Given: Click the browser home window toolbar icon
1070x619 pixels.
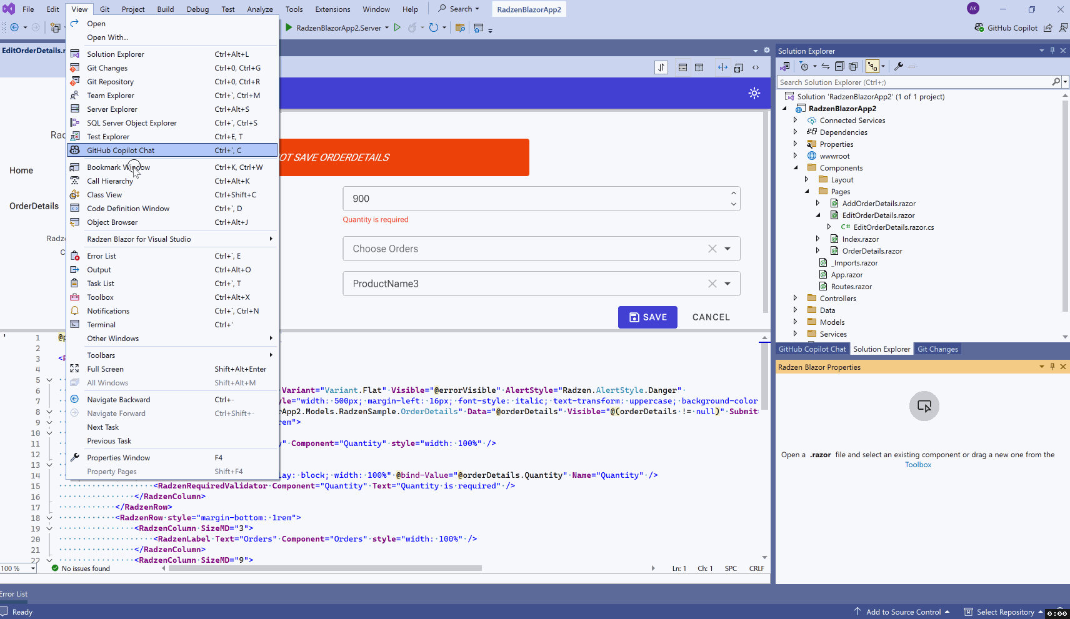Looking at the screenshot, I should tap(479, 27).
